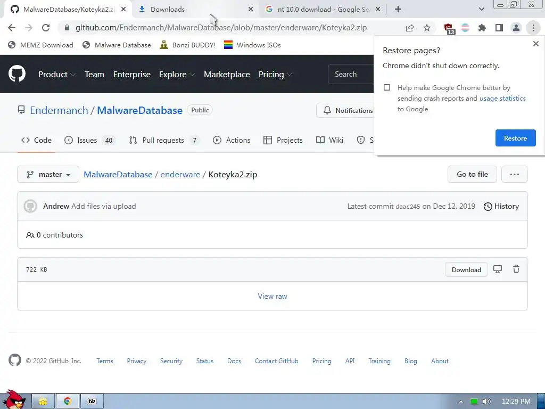Click the Enterprise header link
545x409 pixels.
click(132, 74)
